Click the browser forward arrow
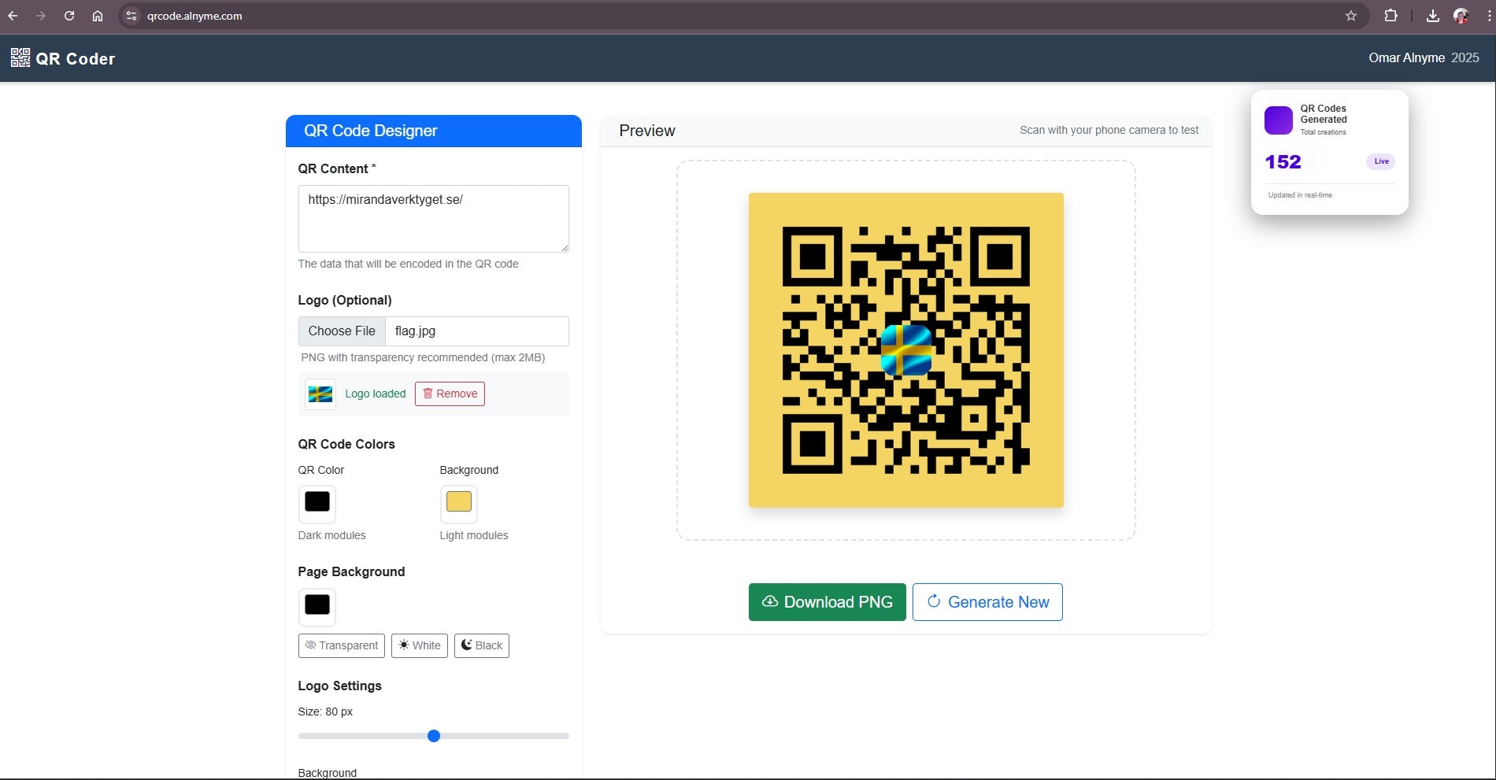The height and width of the screenshot is (780, 1496). pyautogui.click(x=41, y=16)
